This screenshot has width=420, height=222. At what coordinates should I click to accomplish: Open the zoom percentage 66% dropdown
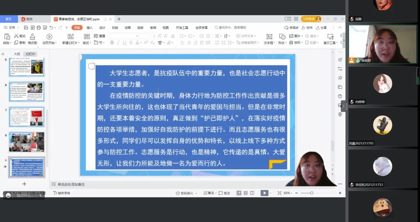coord(288,193)
